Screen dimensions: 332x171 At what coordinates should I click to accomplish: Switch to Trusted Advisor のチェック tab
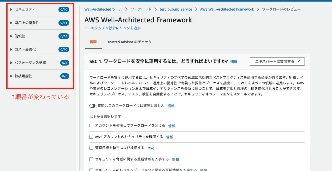coord(129,42)
